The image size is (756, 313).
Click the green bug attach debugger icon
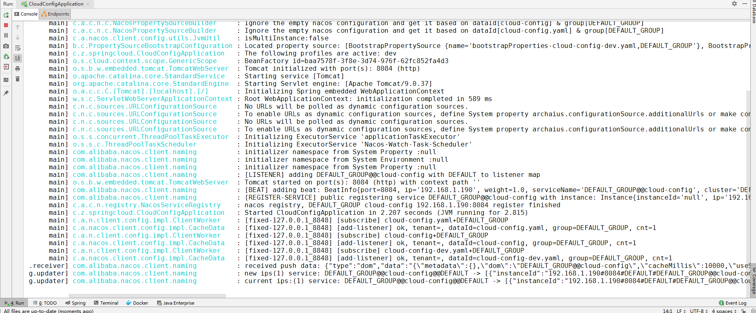[6, 57]
